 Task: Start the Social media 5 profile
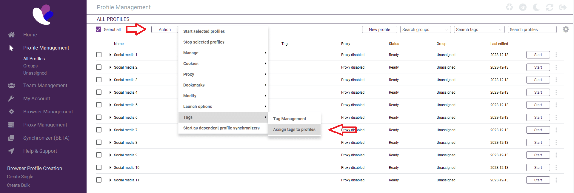(538, 105)
